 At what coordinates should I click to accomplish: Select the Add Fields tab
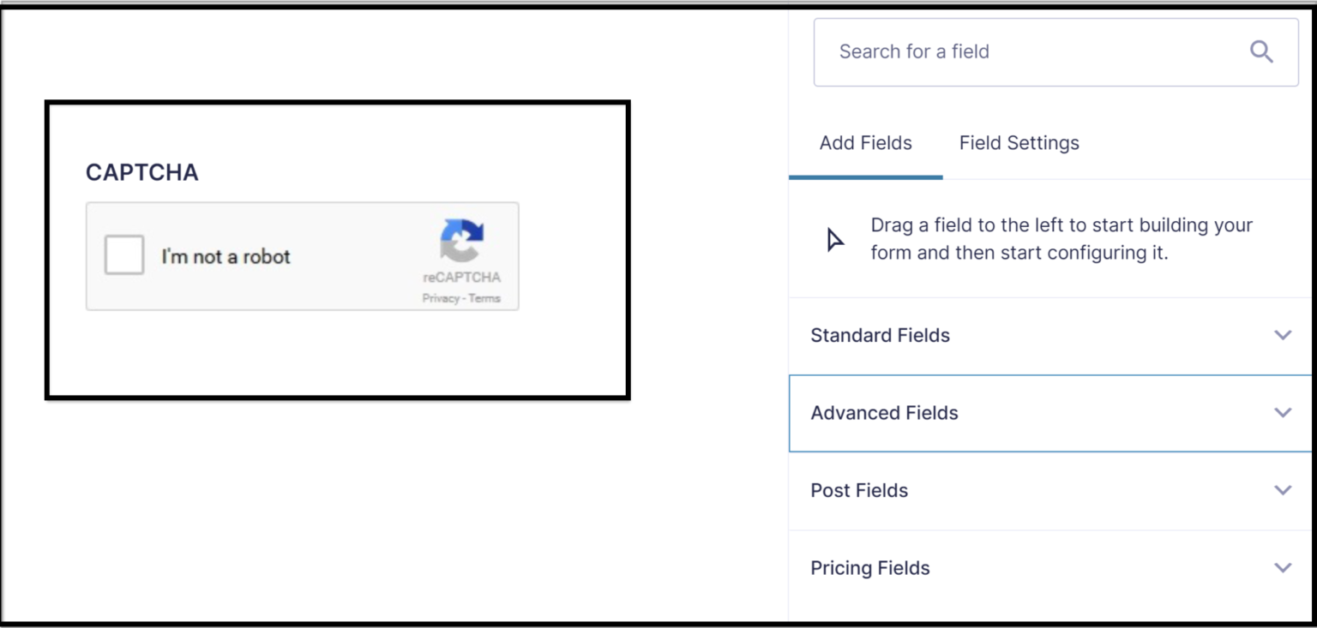pos(864,142)
